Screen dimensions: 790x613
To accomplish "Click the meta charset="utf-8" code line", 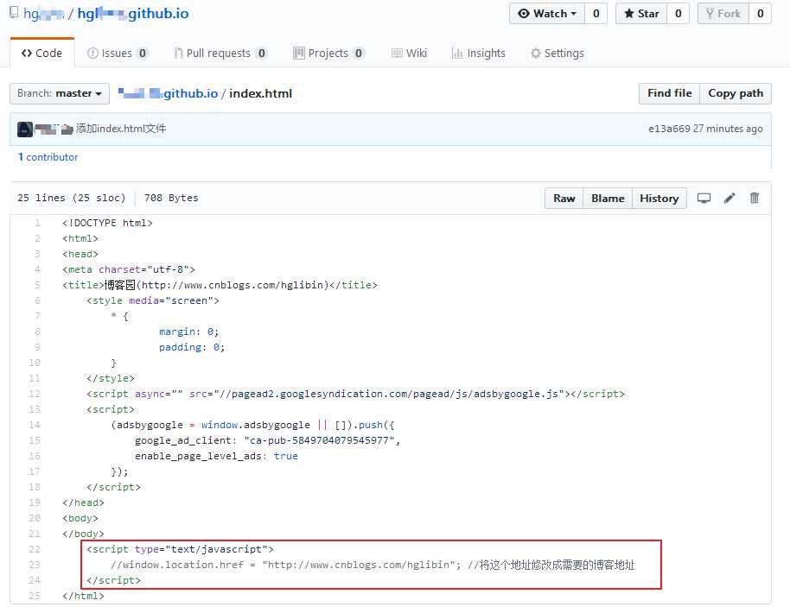I will (x=129, y=269).
